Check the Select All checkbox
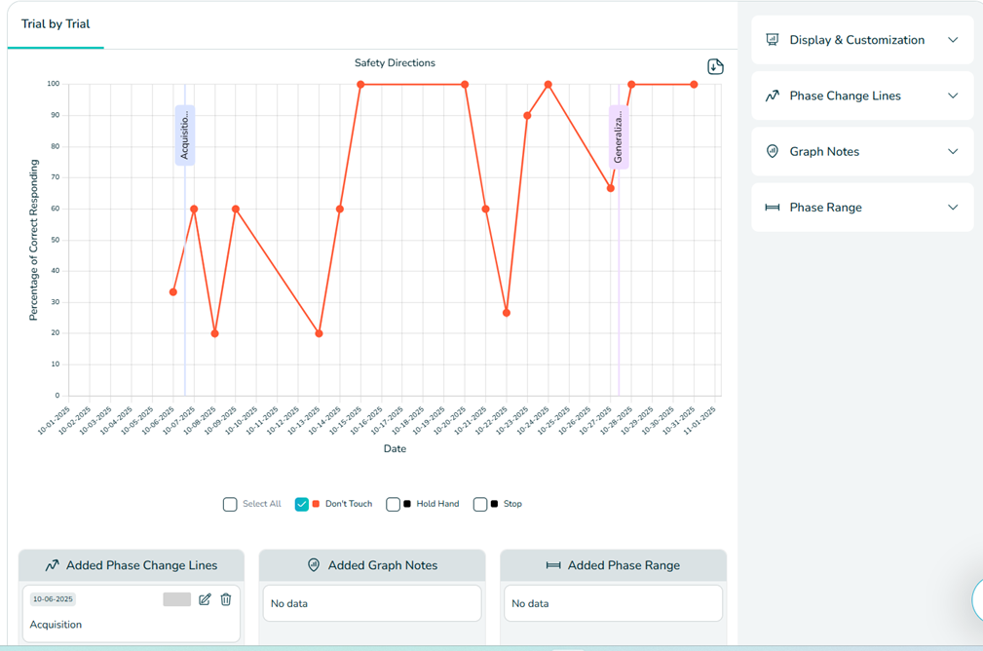 (x=230, y=504)
